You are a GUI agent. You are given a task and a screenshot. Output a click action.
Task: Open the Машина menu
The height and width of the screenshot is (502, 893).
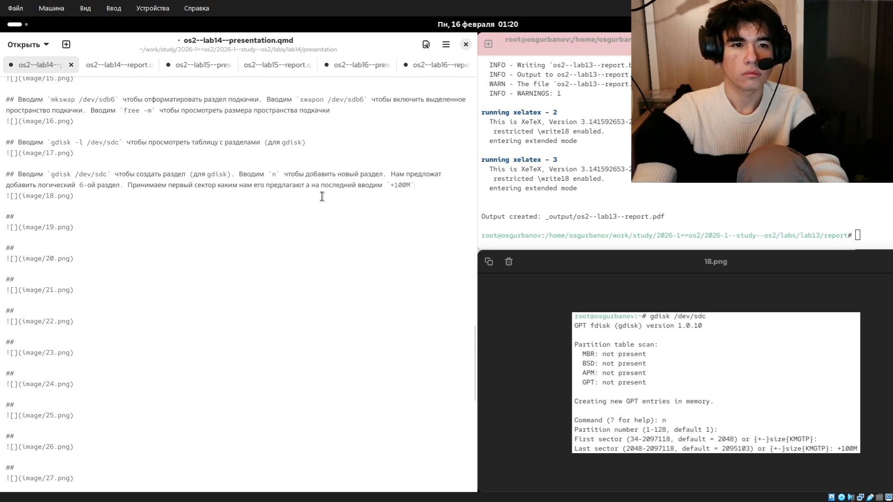(x=51, y=8)
